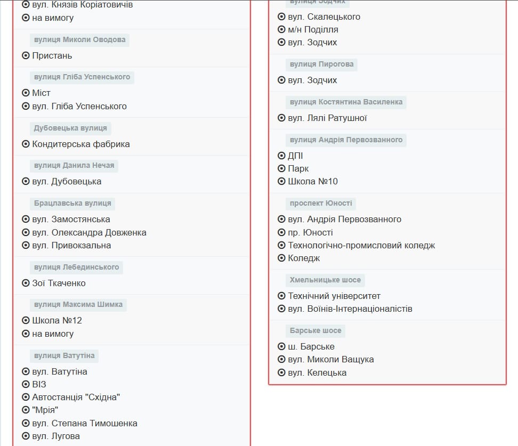
Task: Select the Технологічно-промисловий коледж stop
Action: coord(361,245)
